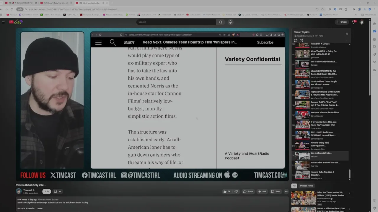This screenshot has height=212, width=378.
Task: Reload the page in browser
Action: 12,9
